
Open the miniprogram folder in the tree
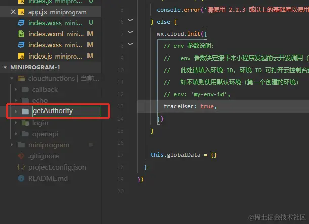point(49,145)
